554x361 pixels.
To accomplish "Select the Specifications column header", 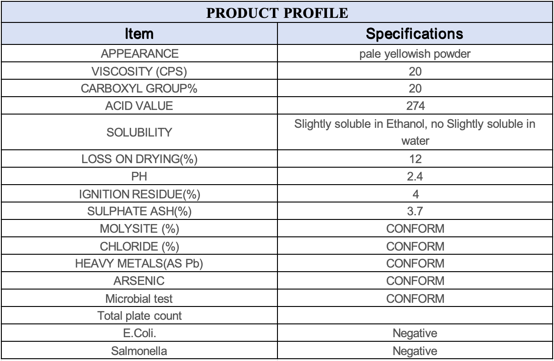I will pos(415,34).
